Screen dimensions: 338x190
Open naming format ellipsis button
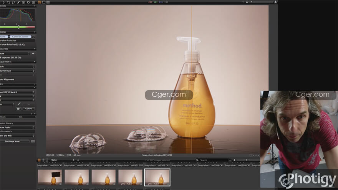click(33, 37)
